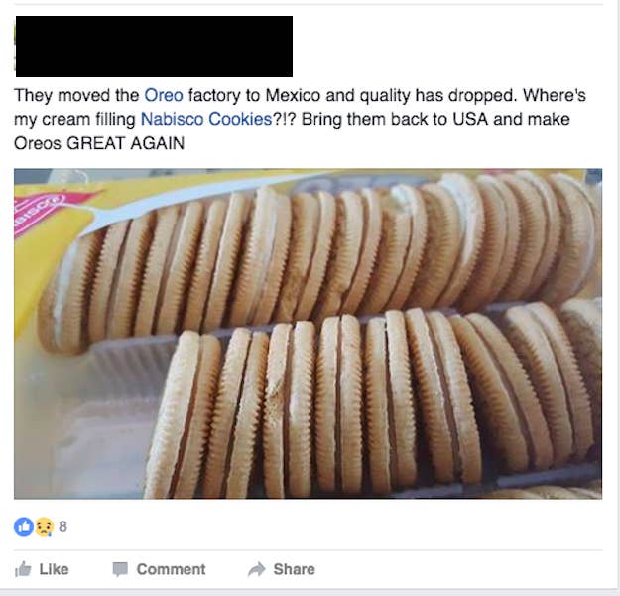Click the text 'Oreos GREAT AGAIN'
The image size is (620, 596).
pos(99,143)
